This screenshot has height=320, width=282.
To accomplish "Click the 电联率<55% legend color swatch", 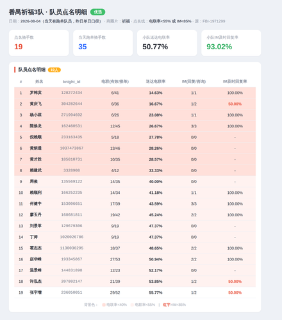I will 132,305.
